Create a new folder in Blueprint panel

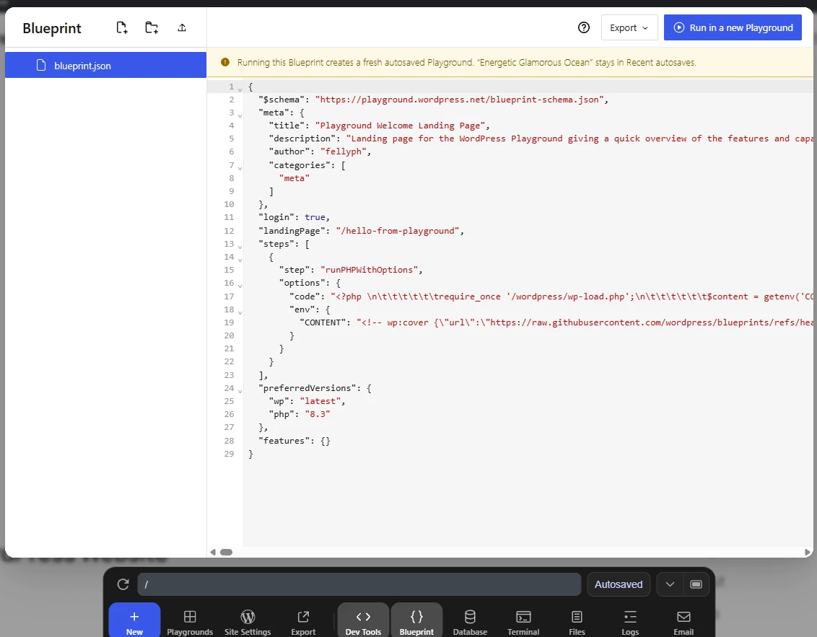click(152, 27)
